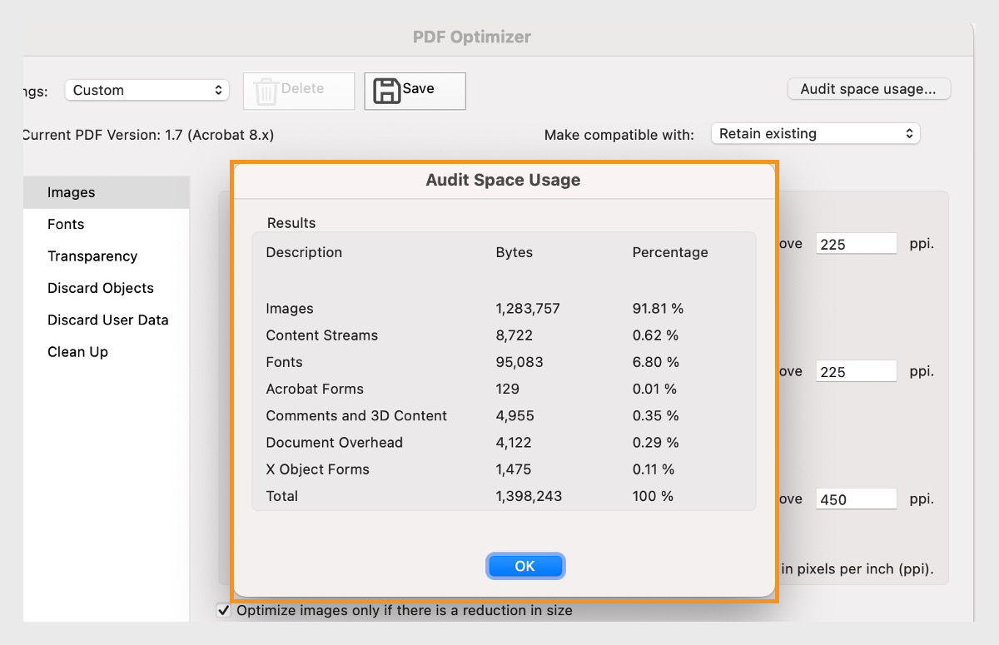Expand the Retain existing compatibility selector
This screenshot has width=999, height=645.
tap(815, 133)
